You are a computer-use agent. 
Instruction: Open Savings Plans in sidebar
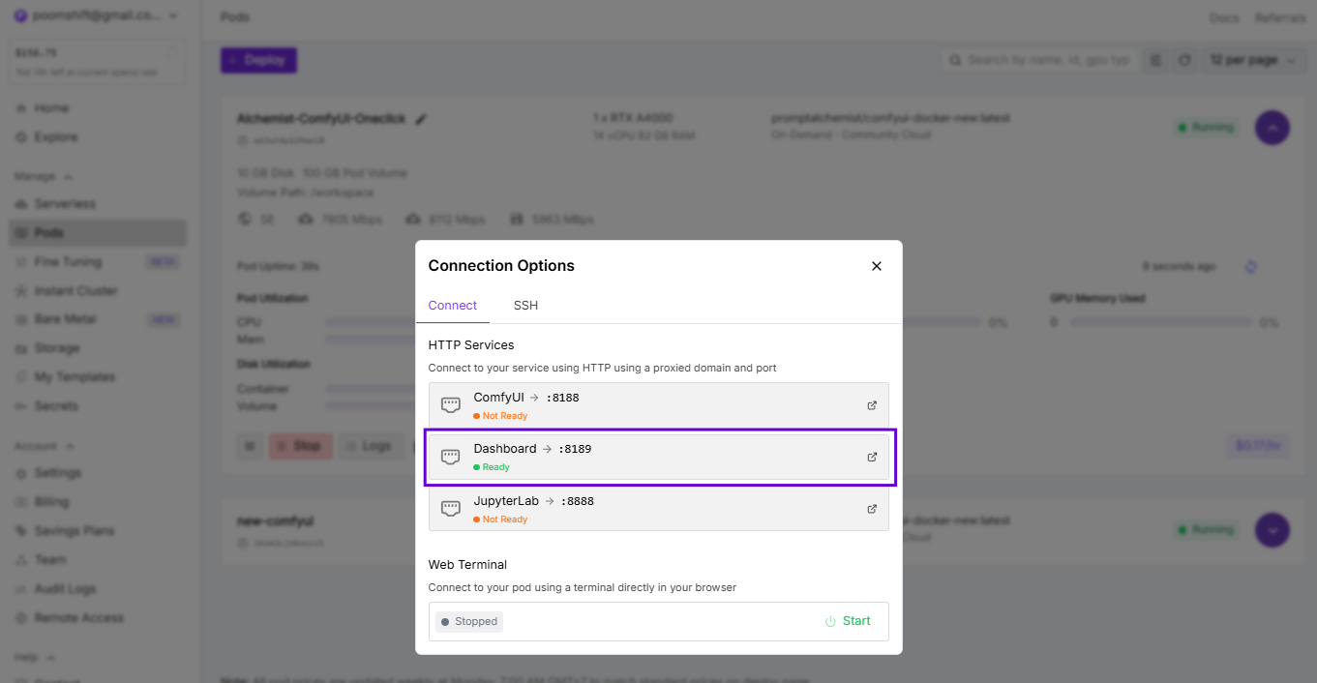pyautogui.click(x=75, y=531)
